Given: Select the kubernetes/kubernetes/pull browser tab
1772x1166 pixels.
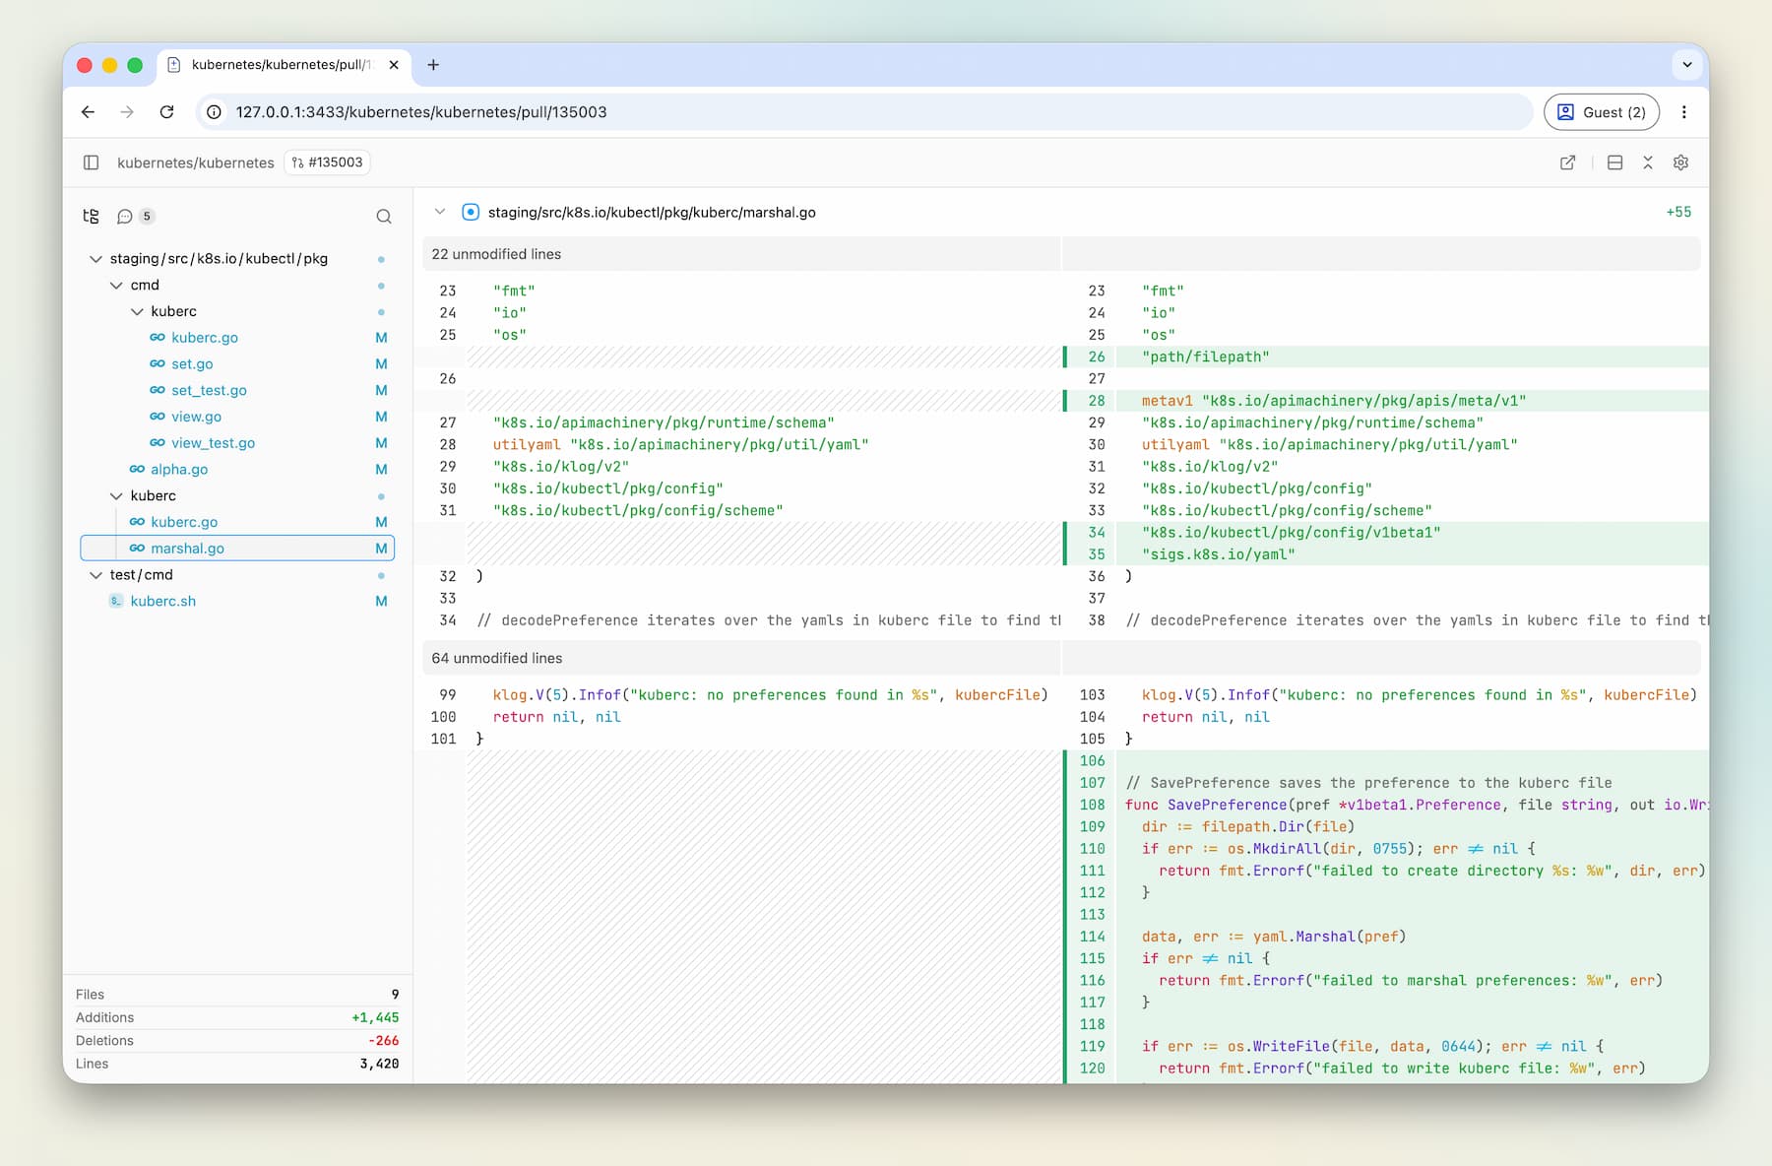Looking at the screenshot, I should (x=284, y=65).
